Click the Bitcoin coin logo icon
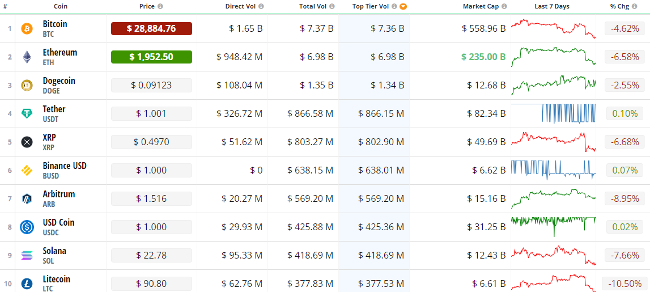Viewport: 650px width, 292px height. (27, 28)
